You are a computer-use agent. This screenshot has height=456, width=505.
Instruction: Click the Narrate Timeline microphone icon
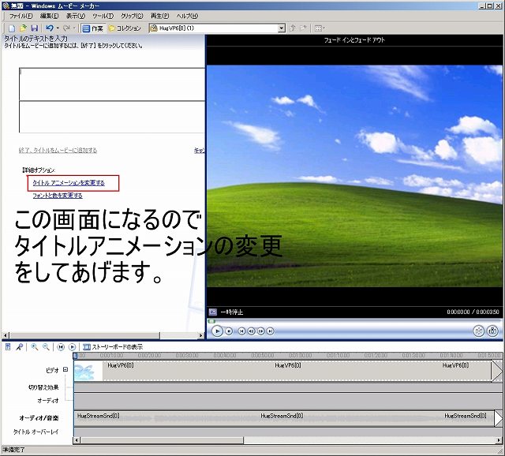point(19,347)
